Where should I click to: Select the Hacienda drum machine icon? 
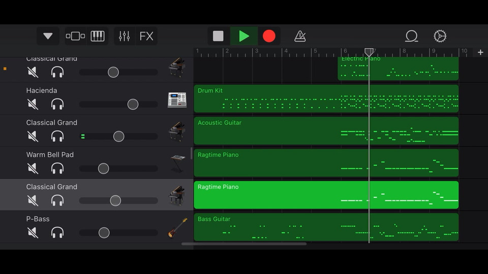[x=177, y=100]
